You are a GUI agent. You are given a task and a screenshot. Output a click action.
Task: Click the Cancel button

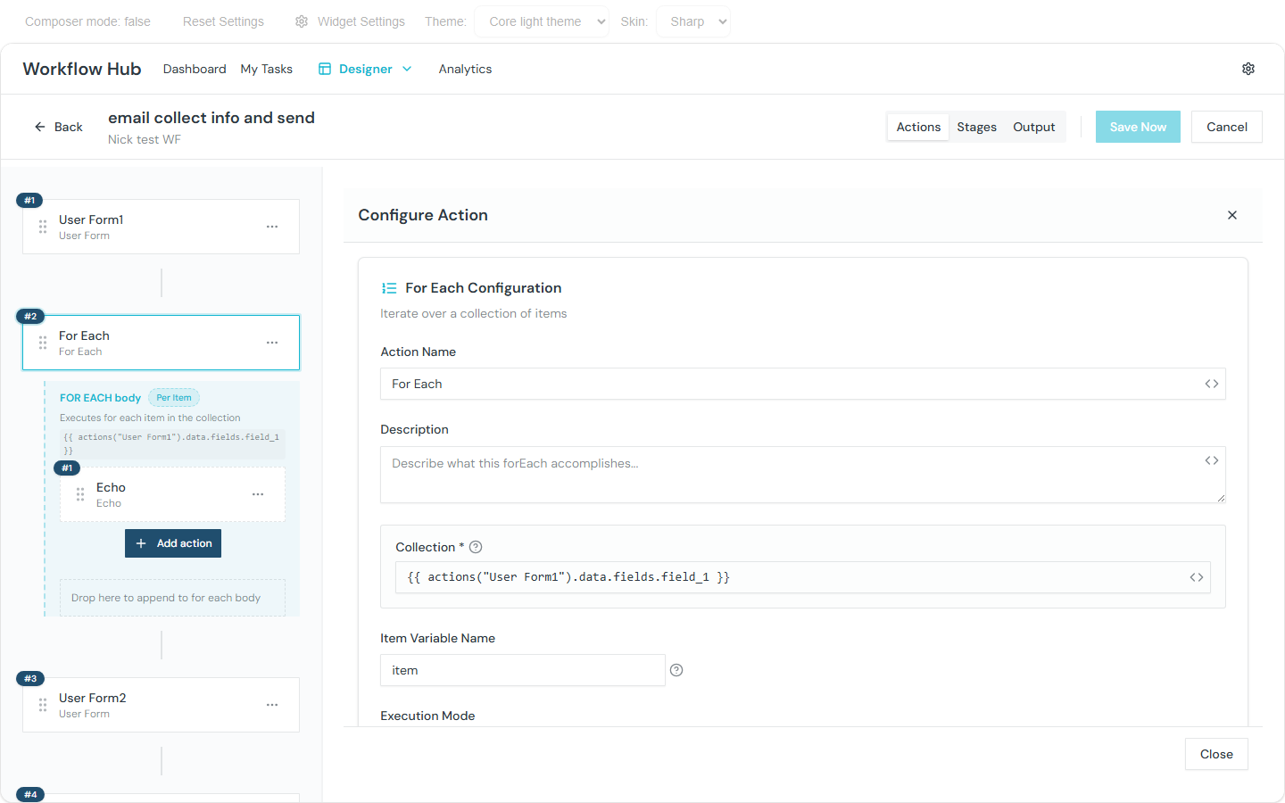click(1227, 127)
